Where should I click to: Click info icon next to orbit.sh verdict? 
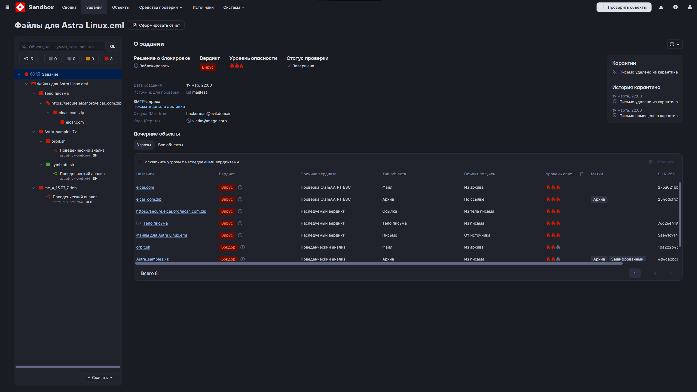tap(243, 247)
